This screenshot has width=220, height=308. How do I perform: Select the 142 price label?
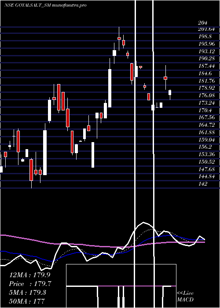(202, 184)
